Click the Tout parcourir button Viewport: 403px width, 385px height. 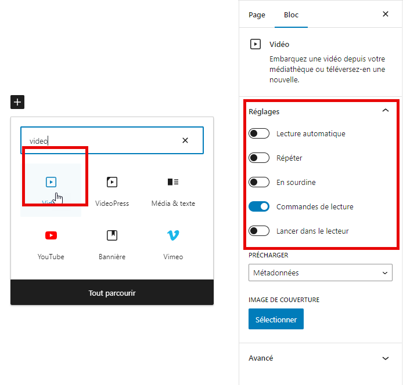pos(112,293)
